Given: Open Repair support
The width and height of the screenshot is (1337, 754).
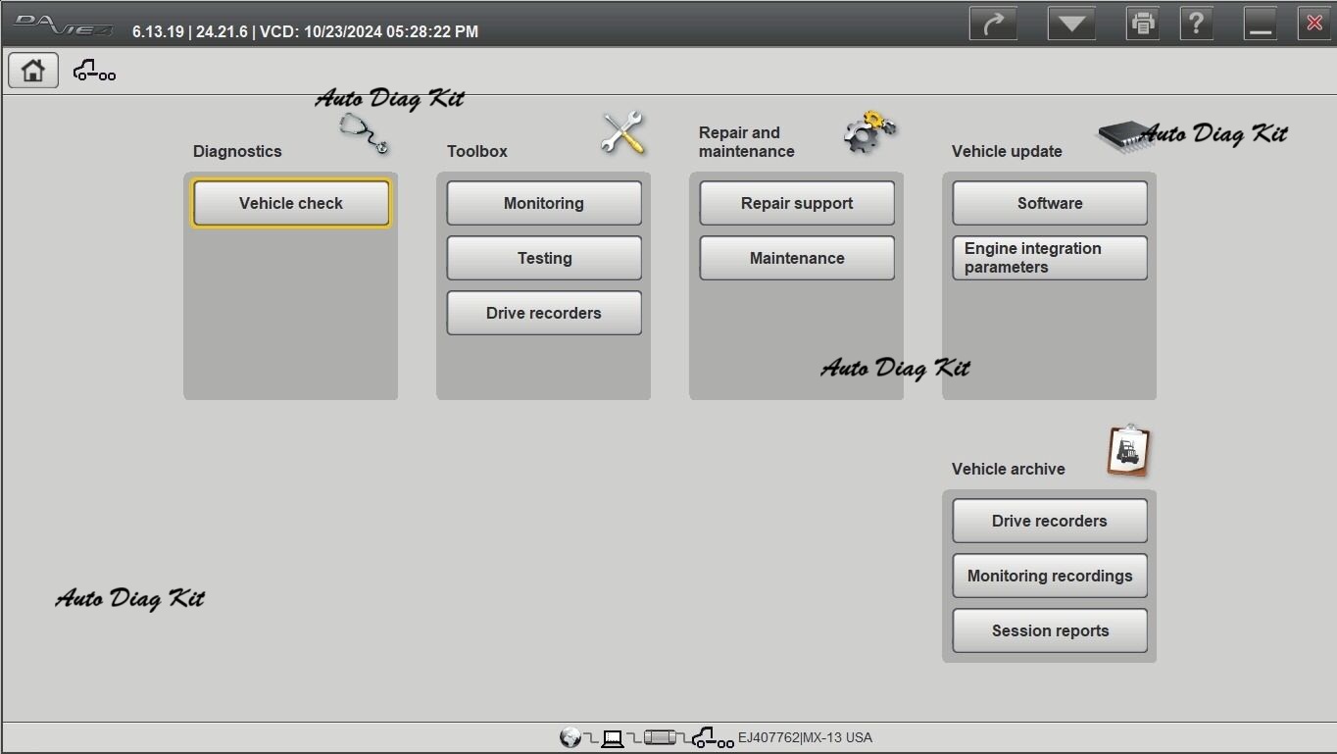Looking at the screenshot, I should pos(797,203).
